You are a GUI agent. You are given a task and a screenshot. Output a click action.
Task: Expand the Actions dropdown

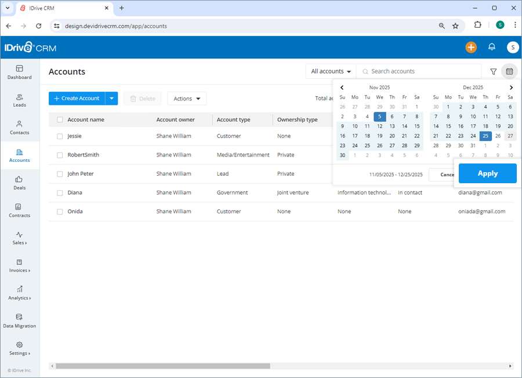(x=187, y=99)
